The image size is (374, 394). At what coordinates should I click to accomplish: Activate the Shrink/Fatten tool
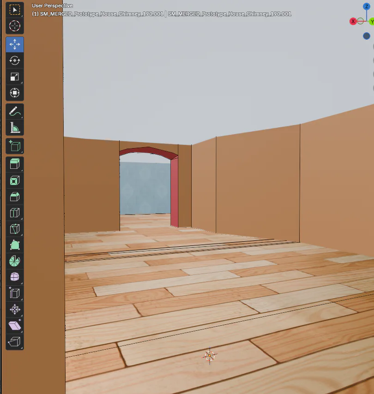tap(15, 309)
